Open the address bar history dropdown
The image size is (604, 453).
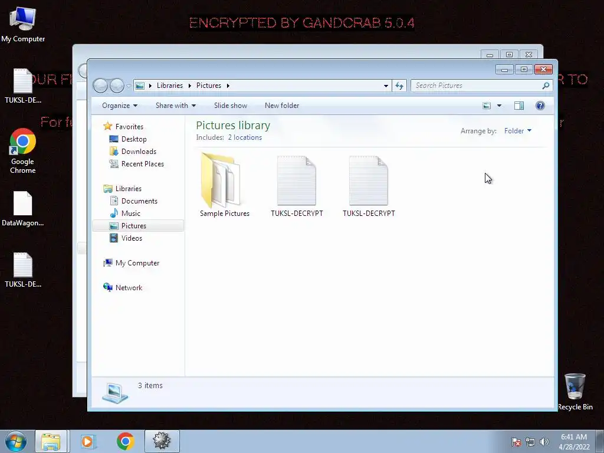point(386,86)
